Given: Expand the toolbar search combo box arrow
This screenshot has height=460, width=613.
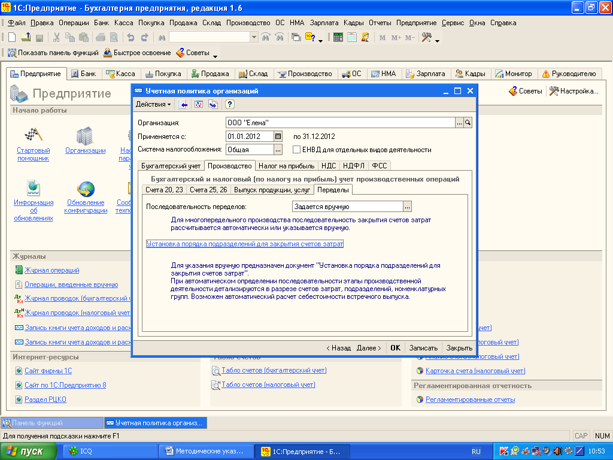Looking at the screenshot, I should (254, 37).
